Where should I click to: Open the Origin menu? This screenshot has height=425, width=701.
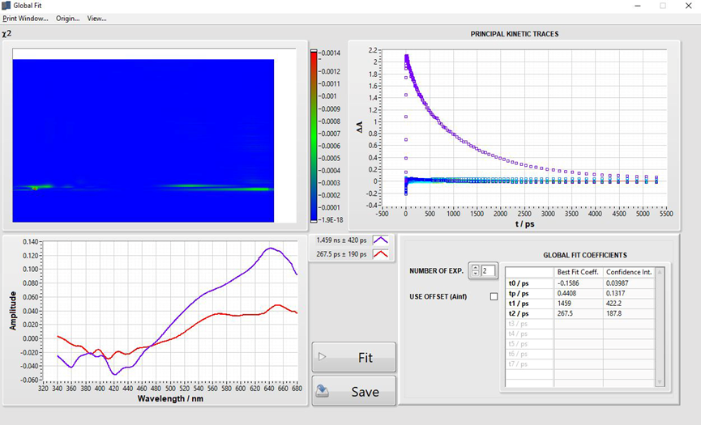tap(67, 19)
